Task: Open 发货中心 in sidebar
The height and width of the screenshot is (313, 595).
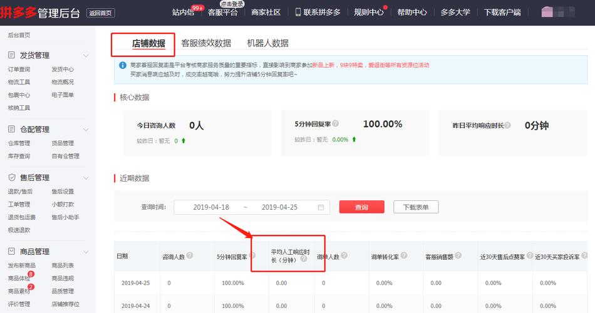Action: click(x=63, y=69)
